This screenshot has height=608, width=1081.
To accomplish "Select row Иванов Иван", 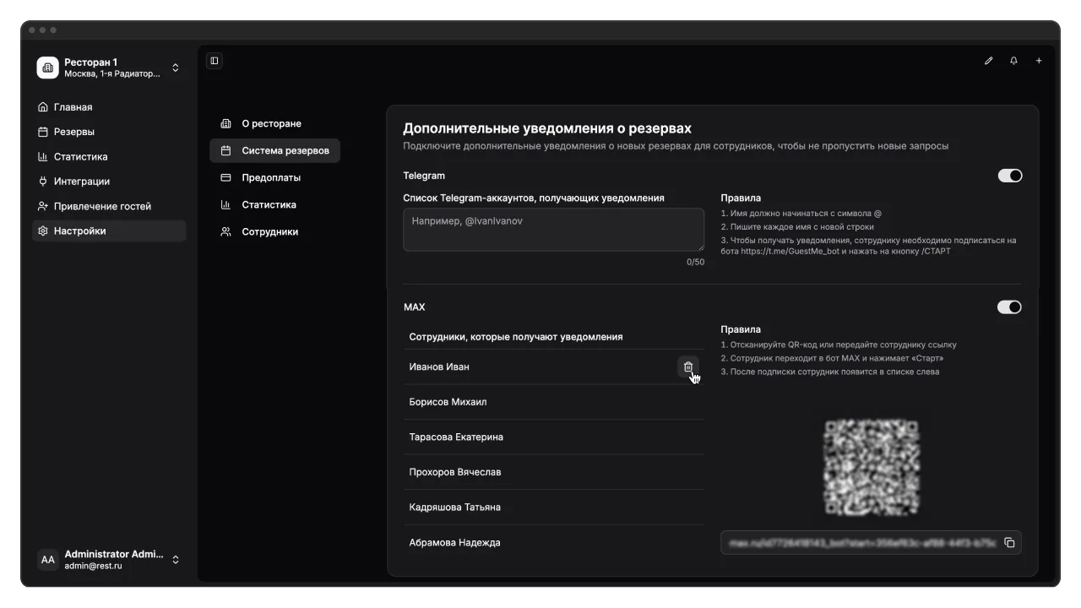I will click(554, 366).
